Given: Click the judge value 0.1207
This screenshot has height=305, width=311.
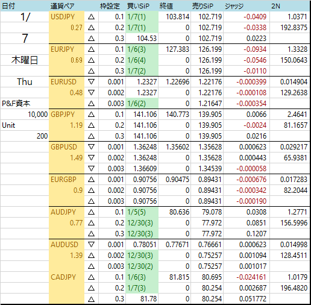Looking at the screenshot, I should click(x=256, y=234).
